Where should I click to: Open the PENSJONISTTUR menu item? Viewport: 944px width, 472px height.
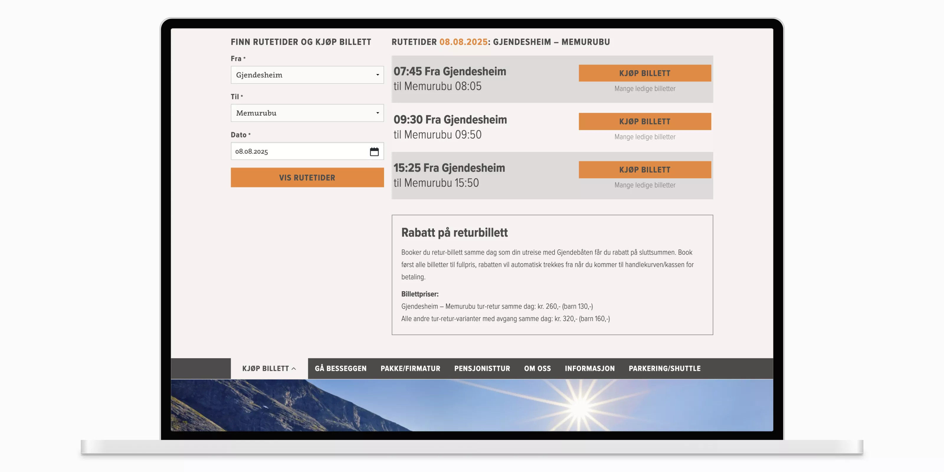pos(482,369)
